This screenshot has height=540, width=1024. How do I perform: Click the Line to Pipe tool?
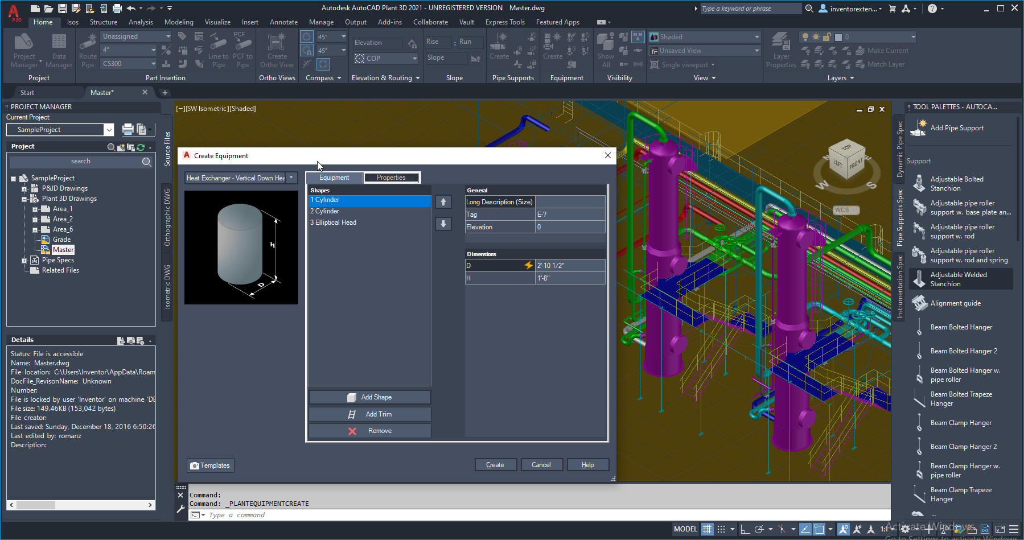219,51
